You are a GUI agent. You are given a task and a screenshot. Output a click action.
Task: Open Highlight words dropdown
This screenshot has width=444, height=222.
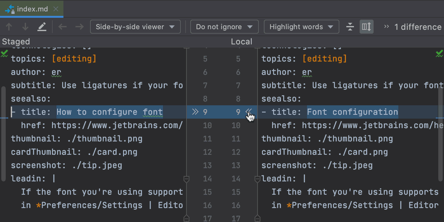[x=301, y=27]
